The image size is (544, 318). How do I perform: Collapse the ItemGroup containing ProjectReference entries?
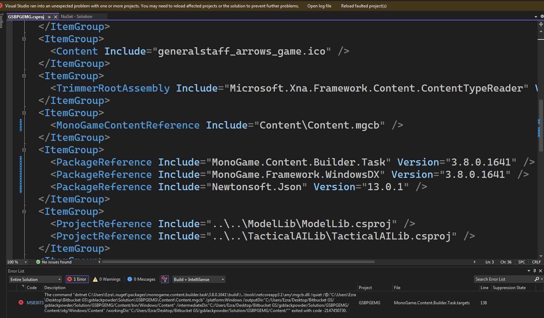(x=24, y=212)
